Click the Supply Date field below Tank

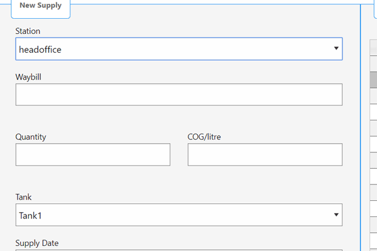pyautogui.click(x=179, y=250)
